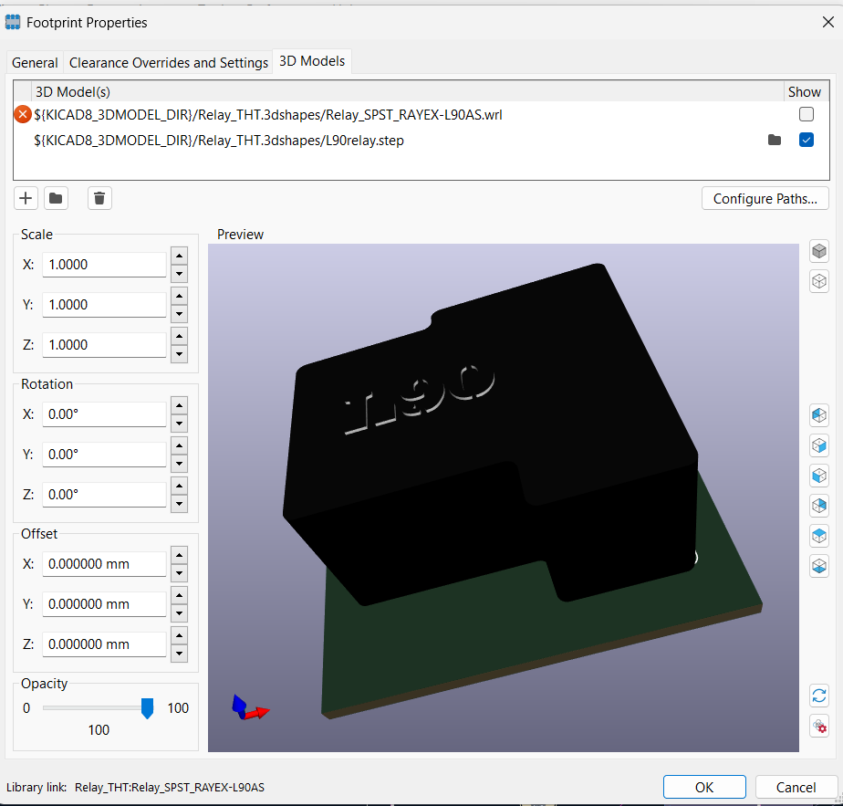
Task: Increase Offset Y with the up arrow
Action: pyautogui.click(x=179, y=595)
